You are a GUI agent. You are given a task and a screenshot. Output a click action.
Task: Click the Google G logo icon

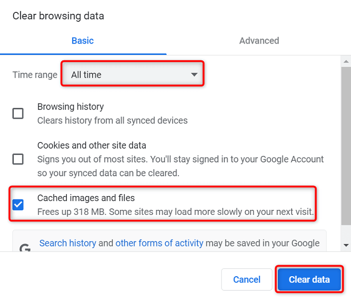25,247
